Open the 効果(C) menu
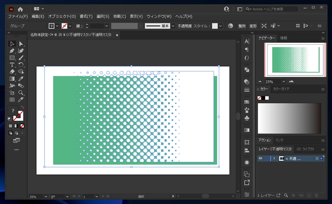This screenshot has width=332, height=204. 119,16
